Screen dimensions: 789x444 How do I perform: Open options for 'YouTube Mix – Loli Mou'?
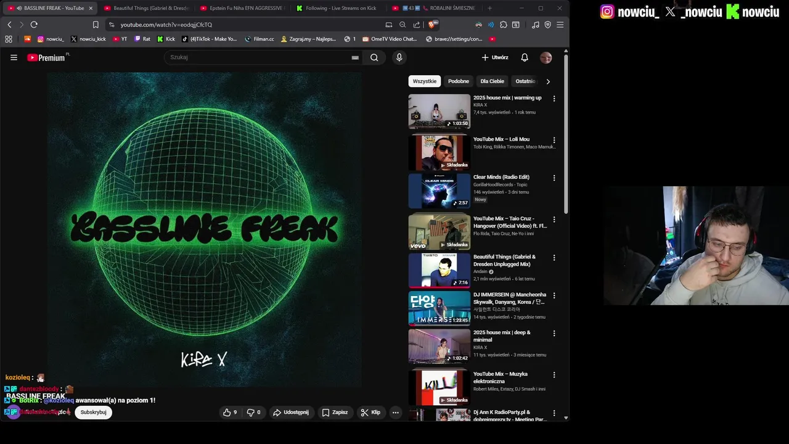(554, 140)
